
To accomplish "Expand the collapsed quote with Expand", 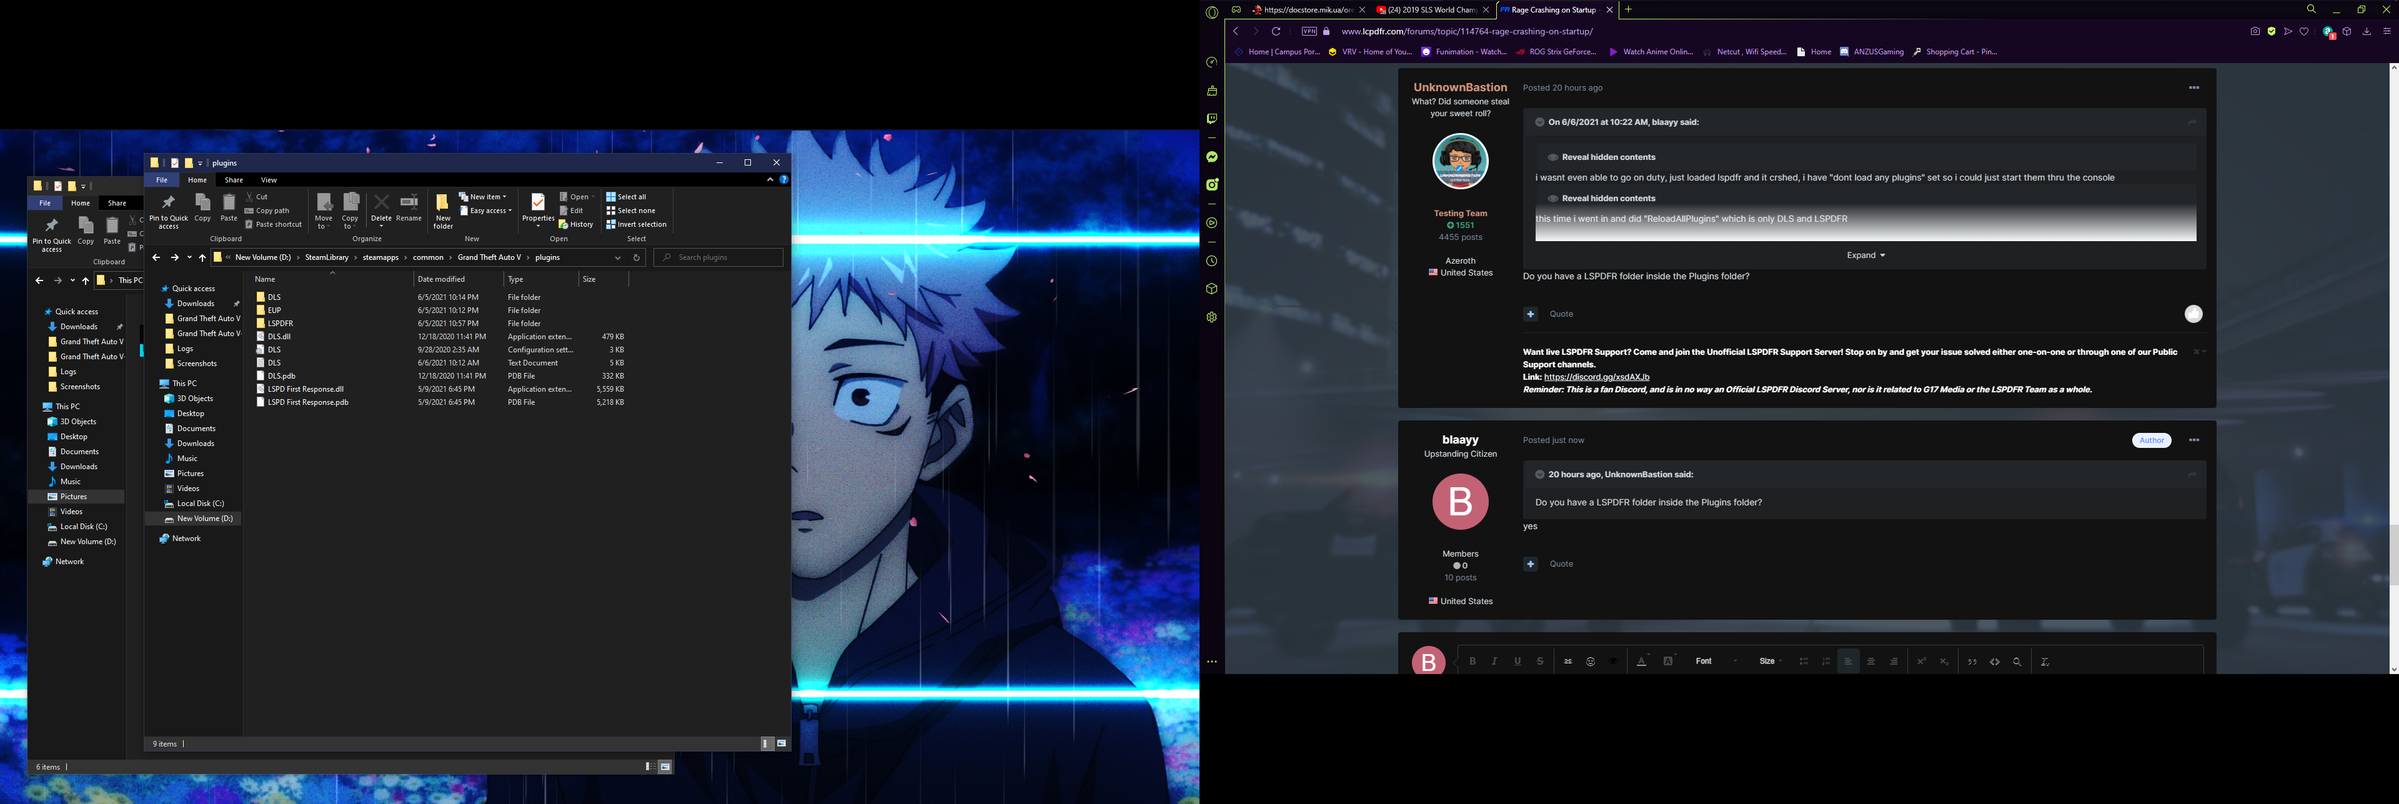I will point(1865,256).
